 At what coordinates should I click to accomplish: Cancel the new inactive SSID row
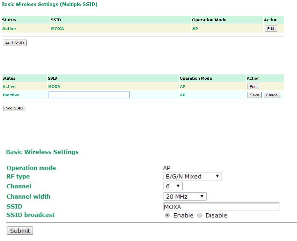tap(272, 95)
